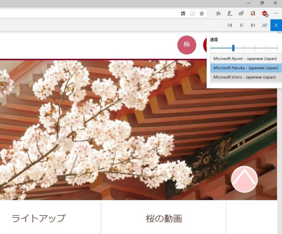The width and height of the screenshot is (282, 234).
Task: Skip to the previous paragraph in read aloud
Action: [230, 25]
